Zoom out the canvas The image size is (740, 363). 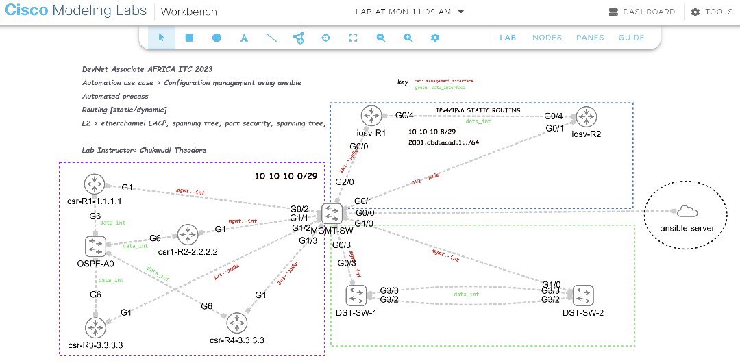click(381, 38)
